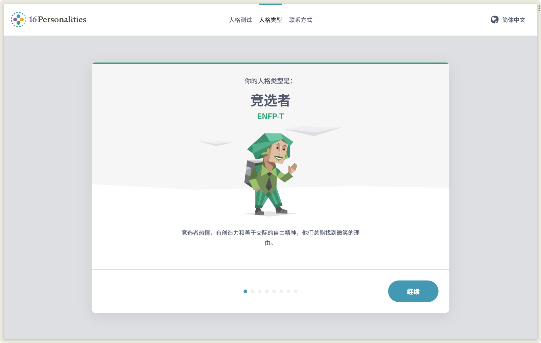Select the seventh slide dot

click(x=288, y=291)
